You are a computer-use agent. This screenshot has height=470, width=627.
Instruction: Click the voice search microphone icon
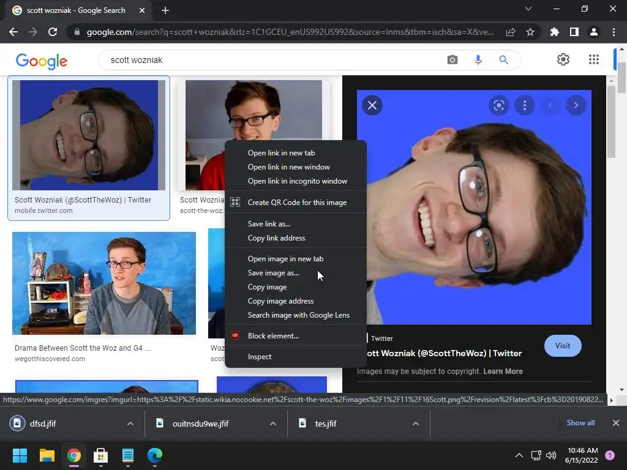(x=478, y=60)
